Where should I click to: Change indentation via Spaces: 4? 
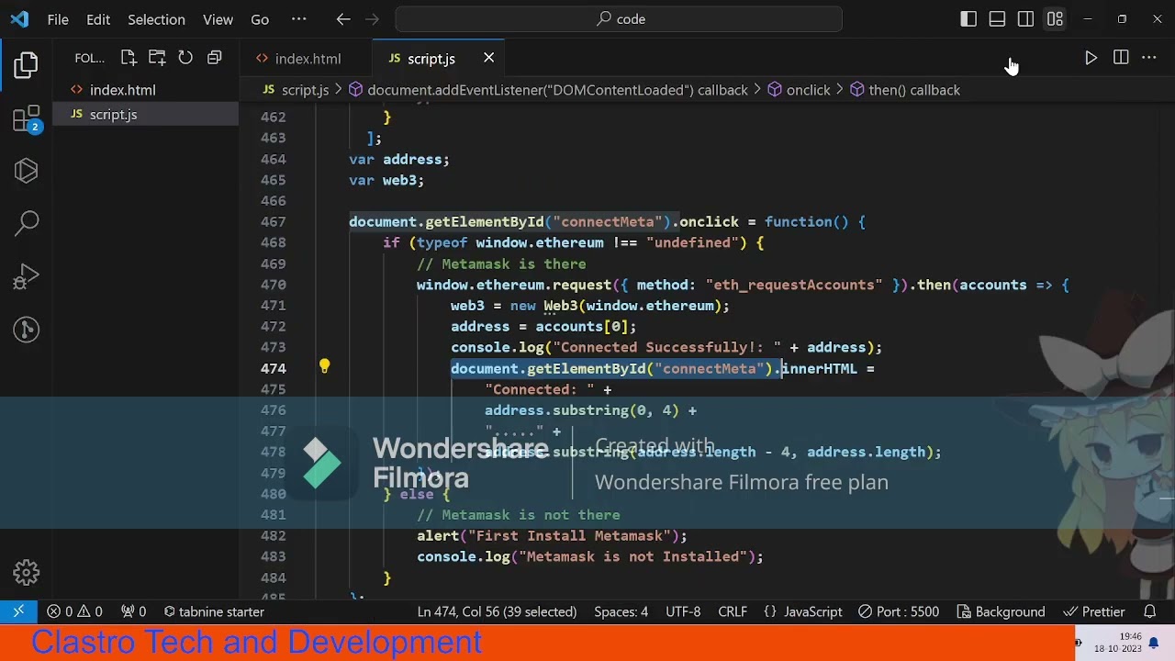621,611
